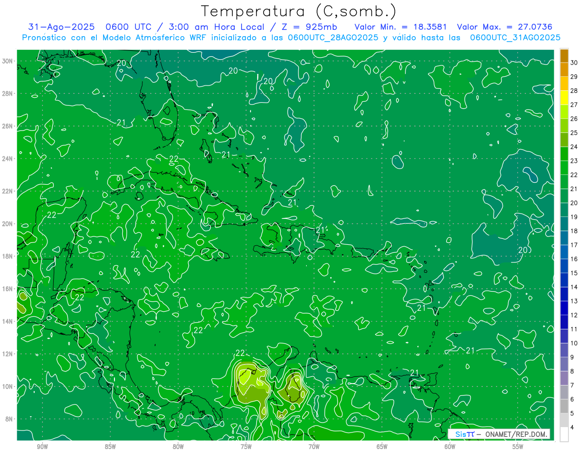Click the 'Valor Max. = 27.0736' reading
The image size is (587, 453).
click(x=505, y=27)
